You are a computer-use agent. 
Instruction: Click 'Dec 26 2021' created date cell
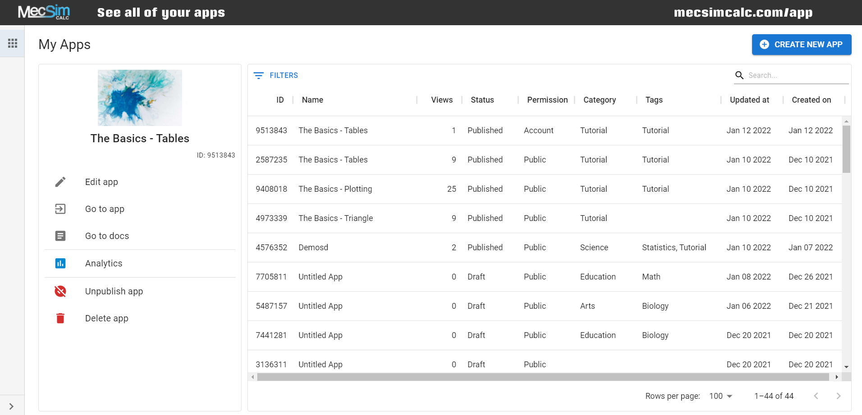click(811, 277)
